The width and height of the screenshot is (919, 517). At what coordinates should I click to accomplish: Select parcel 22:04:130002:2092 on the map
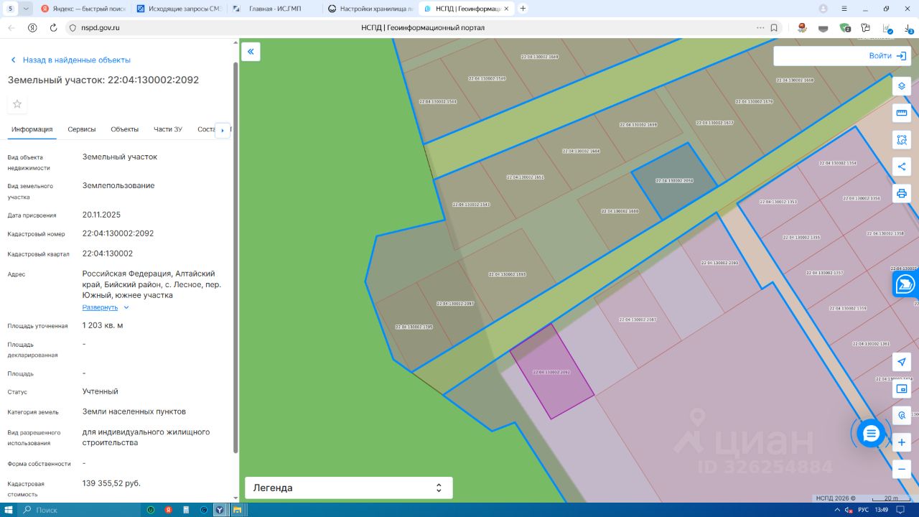pyautogui.click(x=551, y=372)
